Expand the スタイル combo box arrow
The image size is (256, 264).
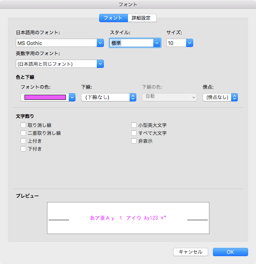tap(157, 43)
